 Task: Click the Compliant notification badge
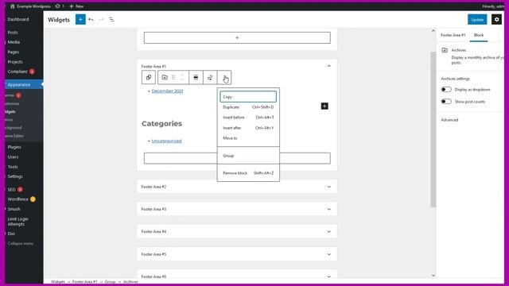pos(32,71)
